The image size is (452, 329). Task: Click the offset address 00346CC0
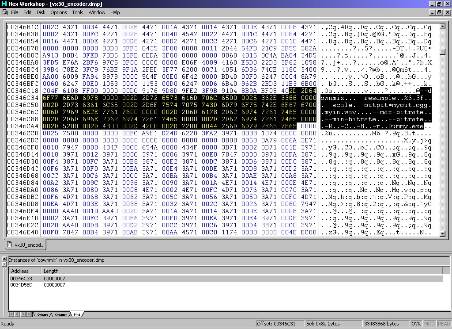[23, 133]
